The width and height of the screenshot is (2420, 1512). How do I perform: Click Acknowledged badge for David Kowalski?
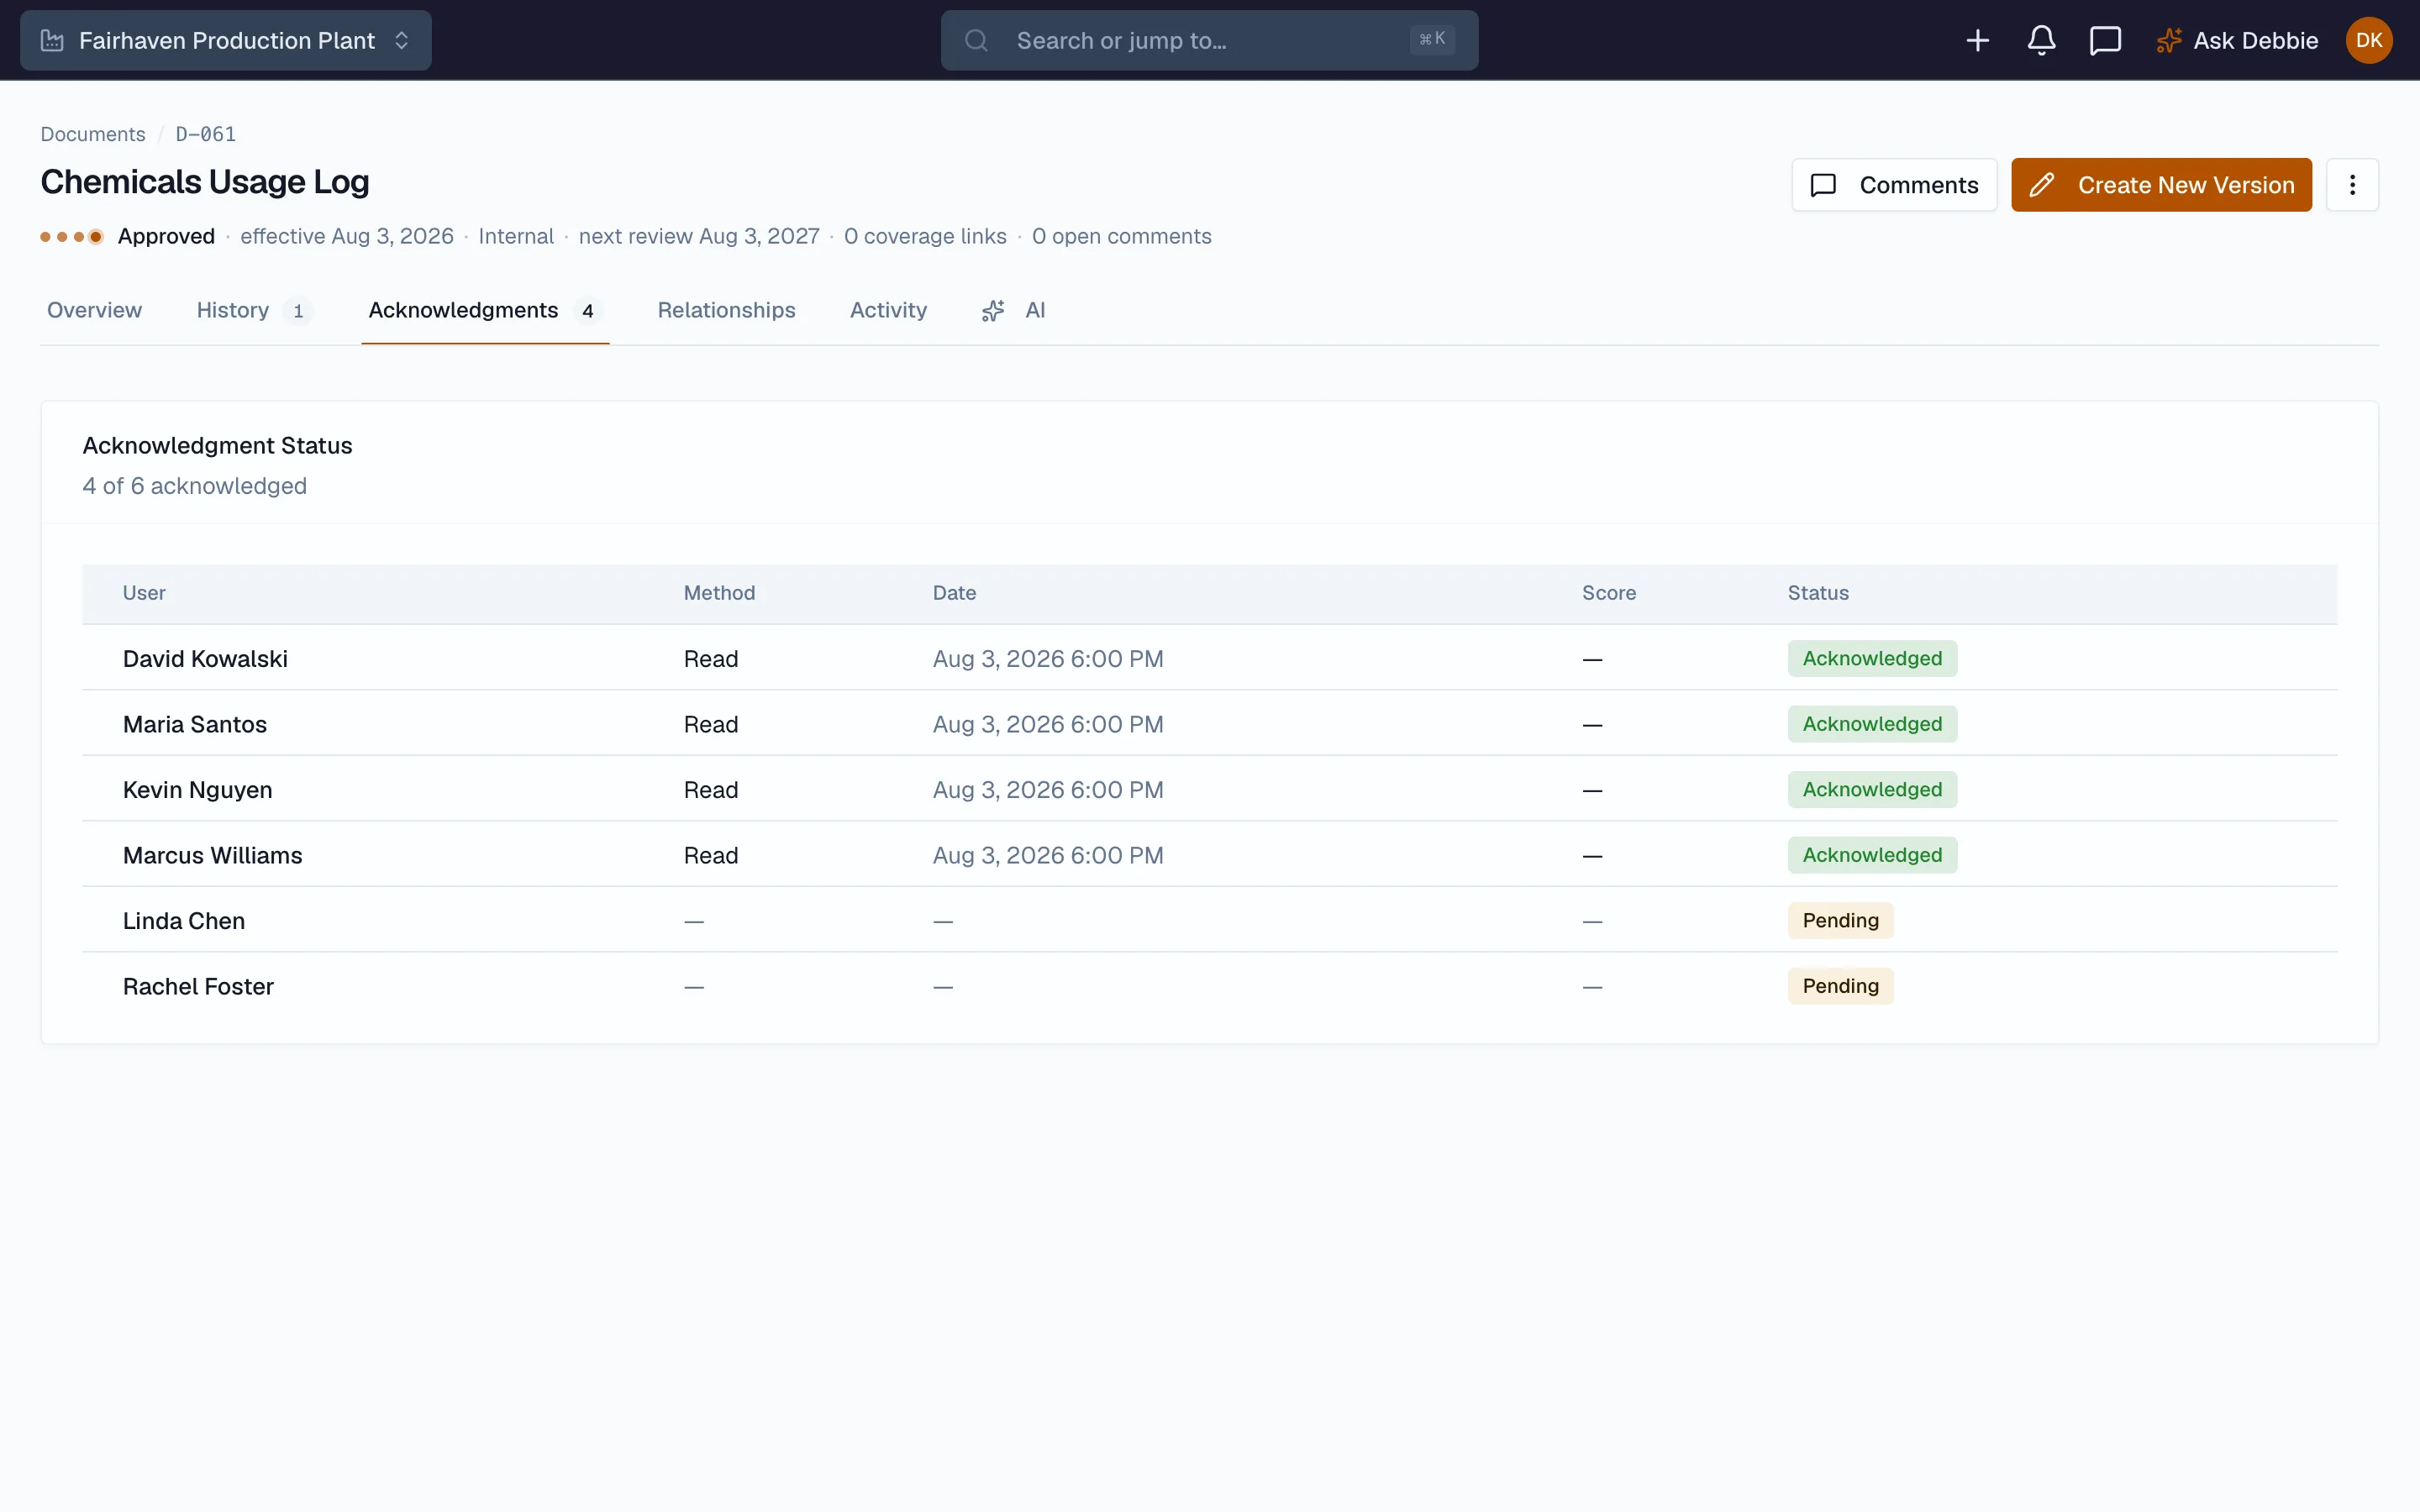[1872, 659]
